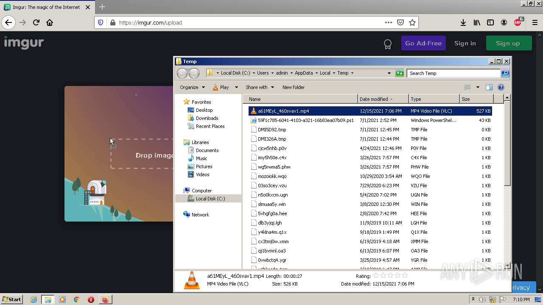The height and width of the screenshot is (305, 543).
Task: Open Firefox downloads panel
Action: click(x=463, y=22)
